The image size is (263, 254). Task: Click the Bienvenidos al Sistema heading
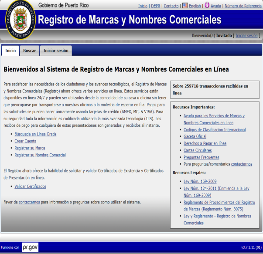(116, 69)
